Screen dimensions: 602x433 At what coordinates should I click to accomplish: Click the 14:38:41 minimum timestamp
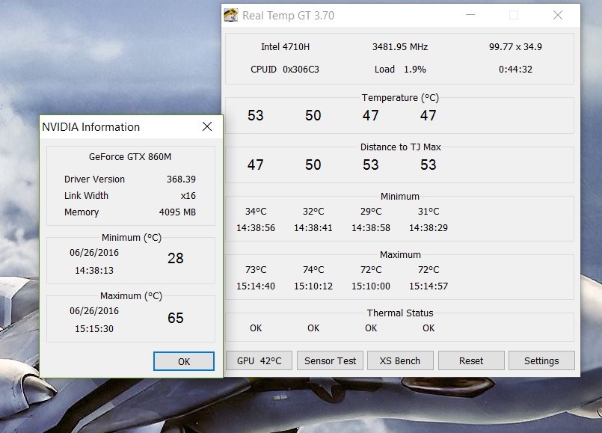click(313, 228)
